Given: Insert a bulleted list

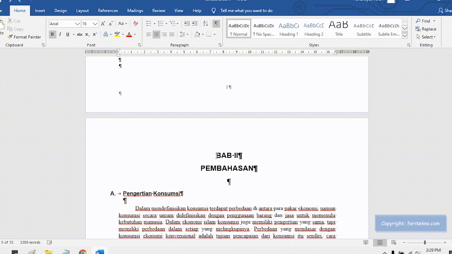Looking at the screenshot, I should pos(149,24).
